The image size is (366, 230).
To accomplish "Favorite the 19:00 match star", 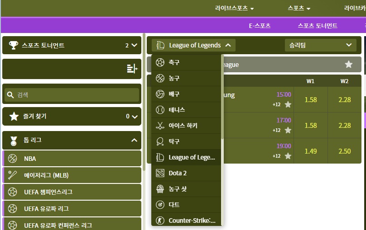I will [288, 156].
